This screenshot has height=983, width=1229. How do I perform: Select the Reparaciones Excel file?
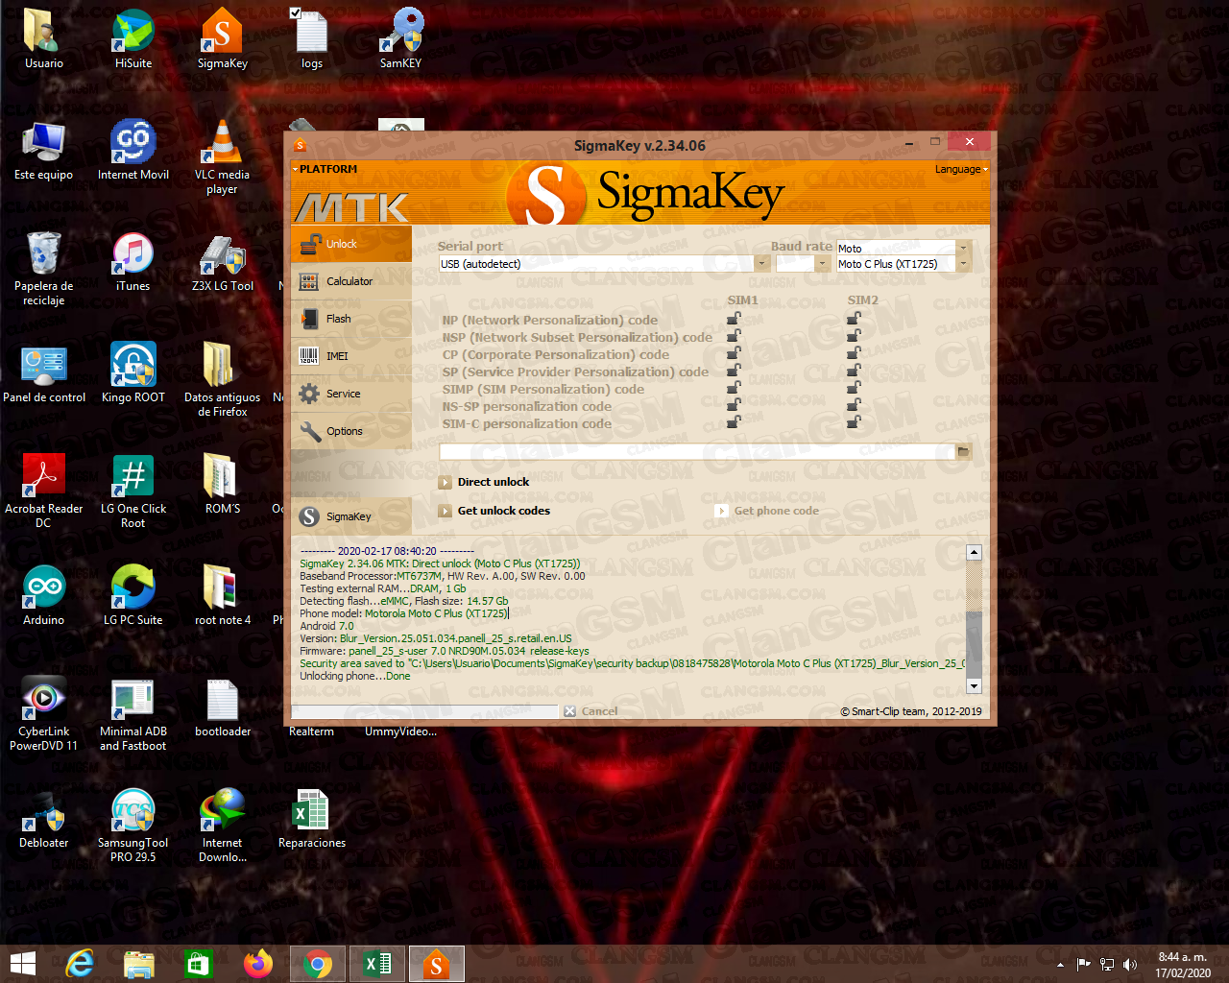[312, 820]
